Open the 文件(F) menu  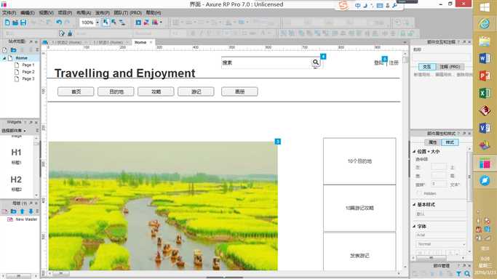[x=9, y=12]
